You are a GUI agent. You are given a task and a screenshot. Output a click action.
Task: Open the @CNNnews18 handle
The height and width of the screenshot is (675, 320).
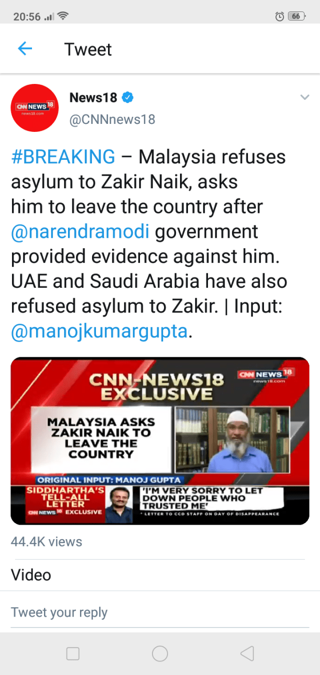pyautogui.click(x=112, y=119)
